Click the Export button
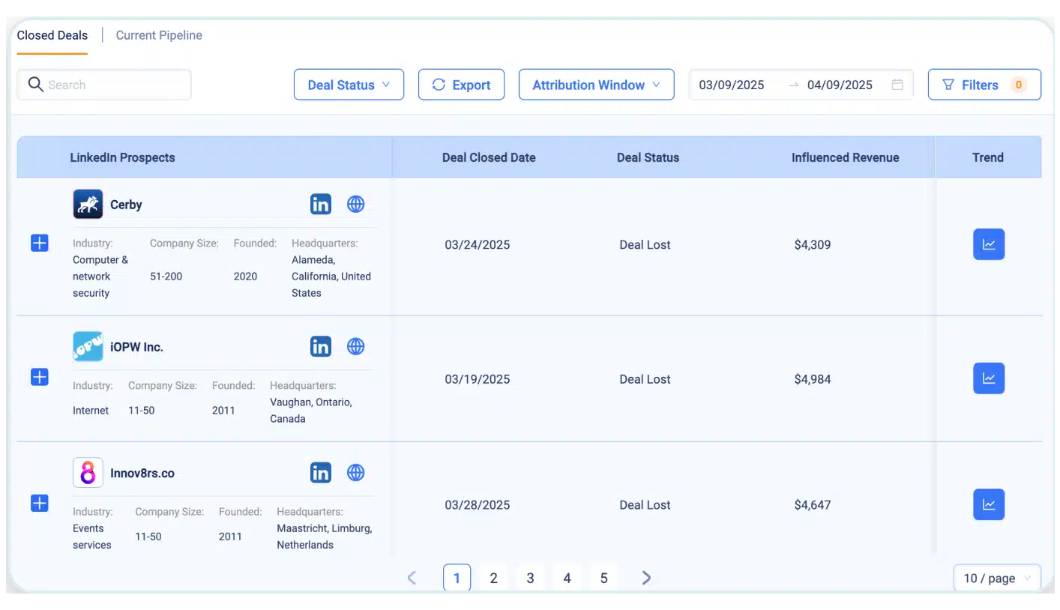 pyautogui.click(x=461, y=85)
